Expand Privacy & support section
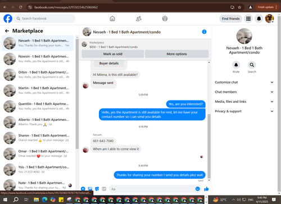 pos(244,111)
